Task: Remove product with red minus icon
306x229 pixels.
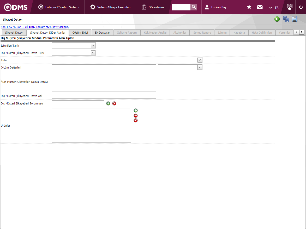Action: [x=136, y=116]
